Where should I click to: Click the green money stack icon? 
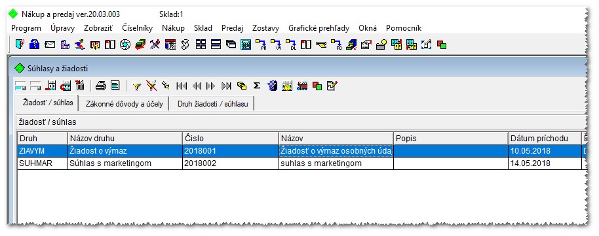(x=140, y=44)
